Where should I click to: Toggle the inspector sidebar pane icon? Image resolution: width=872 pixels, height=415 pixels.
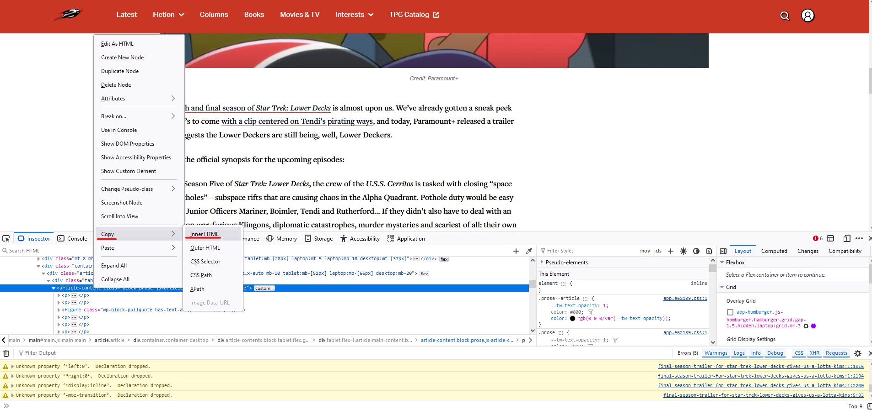pyautogui.click(x=723, y=251)
